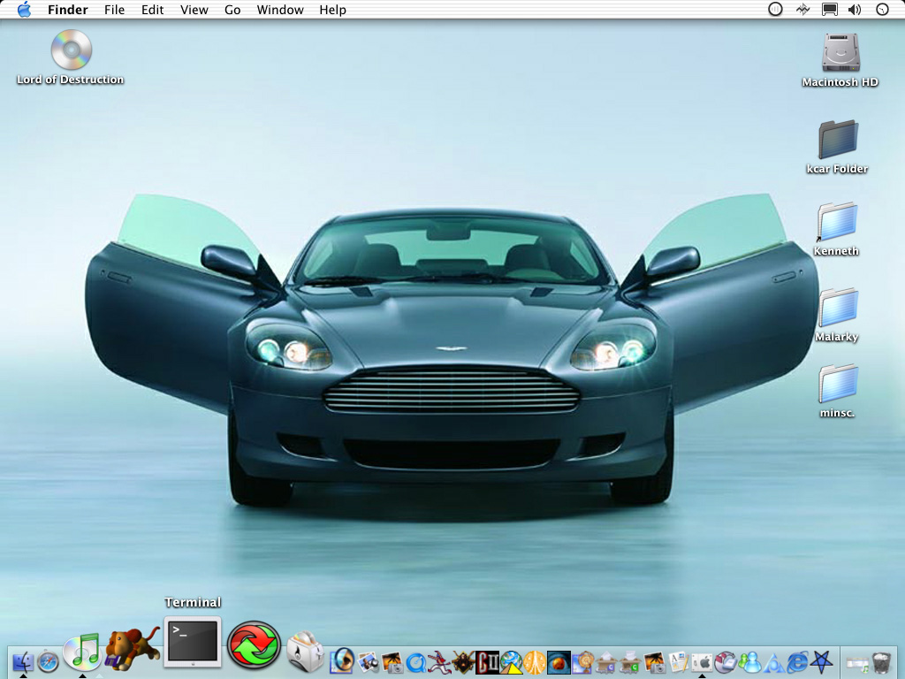Open MSN Messenger from the dock
The width and height of the screenshot is (905, 679).
(x=749, y=660)
